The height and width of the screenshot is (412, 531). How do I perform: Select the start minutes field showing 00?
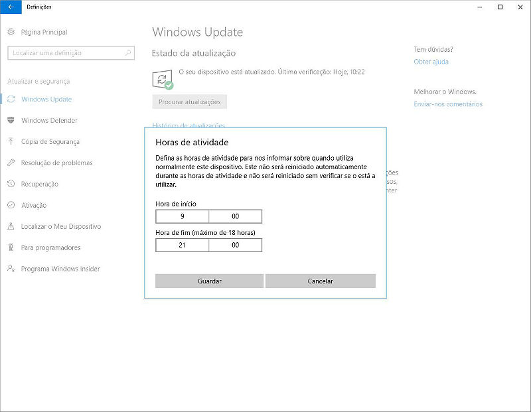click(x=236, y=216)
